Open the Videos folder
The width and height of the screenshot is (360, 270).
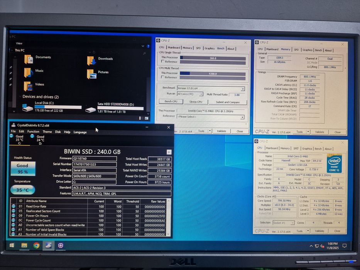[34, 86]
